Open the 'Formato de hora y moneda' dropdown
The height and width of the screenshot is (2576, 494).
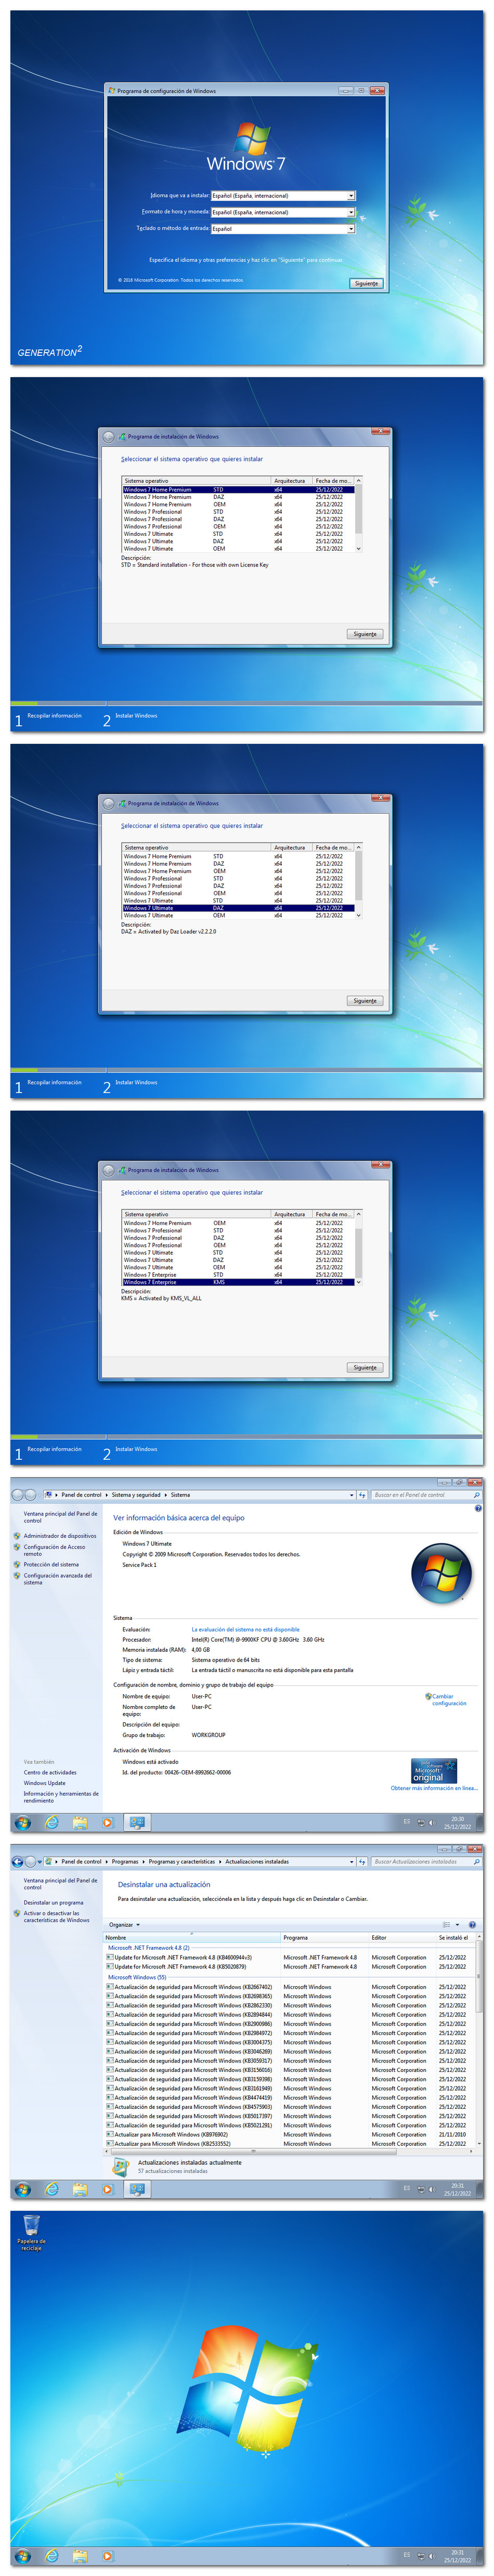283,212
